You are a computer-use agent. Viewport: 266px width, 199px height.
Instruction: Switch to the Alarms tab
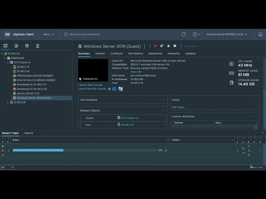coord(29,133)
